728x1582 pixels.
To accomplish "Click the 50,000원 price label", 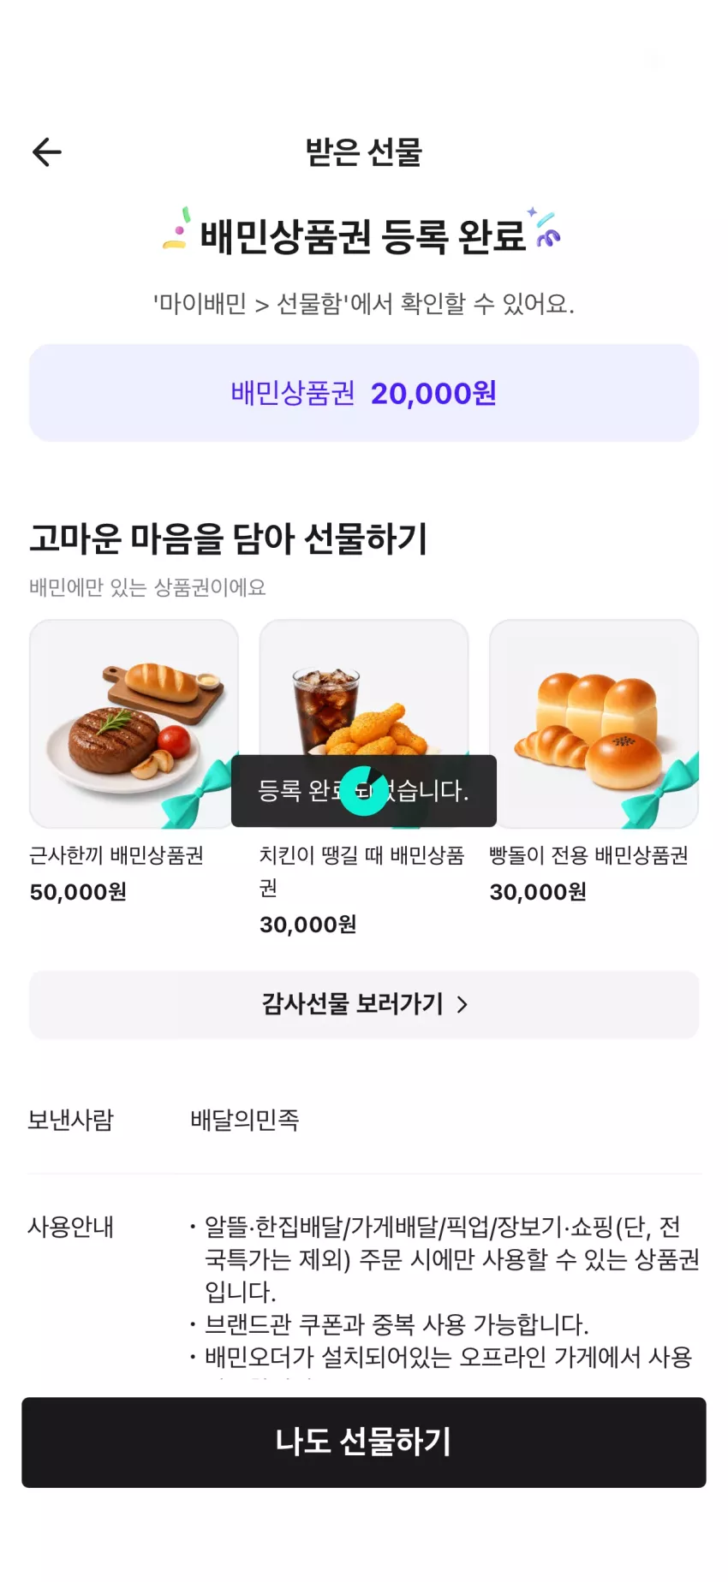I will (78, 892).
